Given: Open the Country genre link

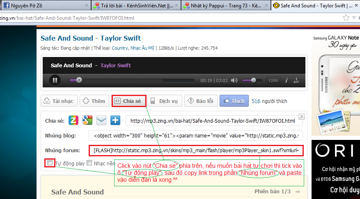Looking at the screenshot, I should pyautogui.click(x=120, y=48).
